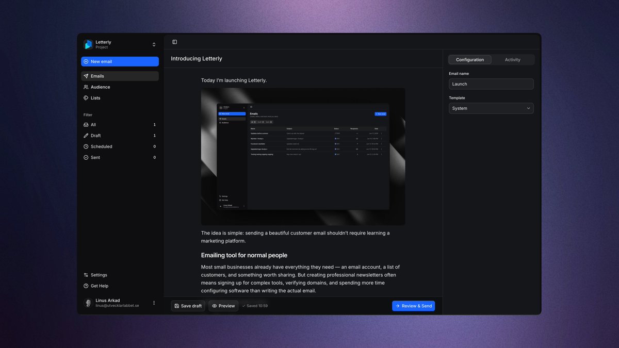Filter emails by Draft
Screen dimensions: 619x348
coord(120,136)
